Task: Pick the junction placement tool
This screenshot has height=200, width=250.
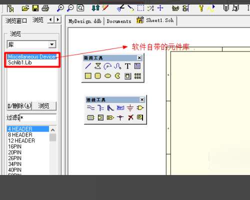Action: 120,117
